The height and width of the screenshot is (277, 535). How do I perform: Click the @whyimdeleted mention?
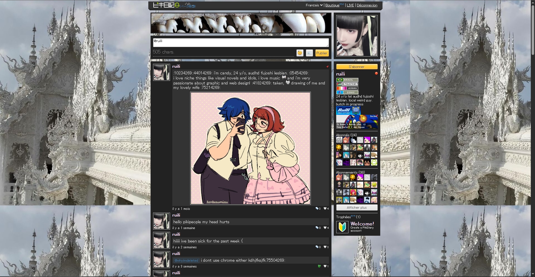point(186,261)
